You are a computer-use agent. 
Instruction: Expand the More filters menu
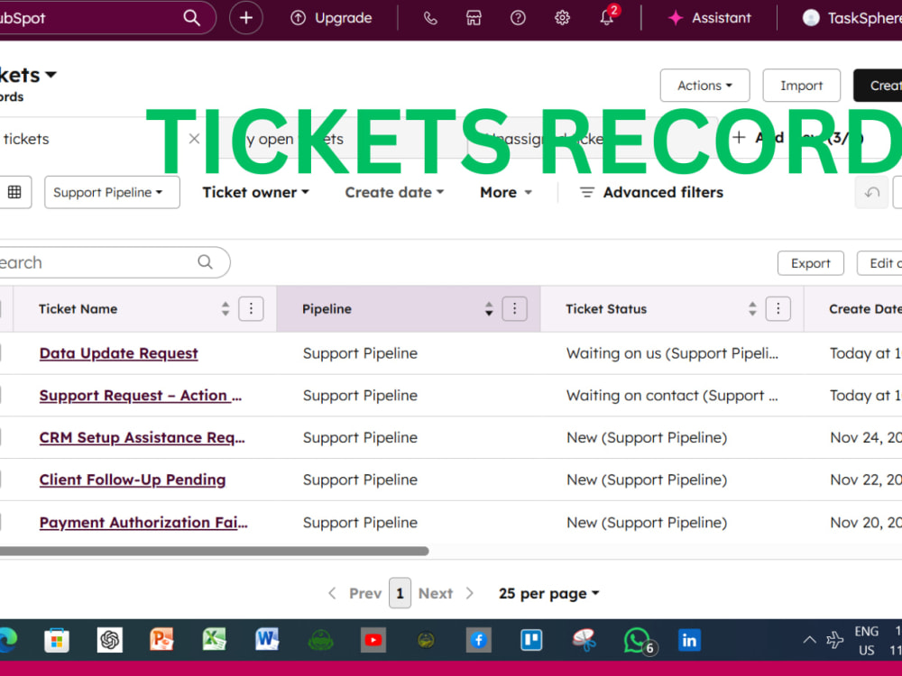[x=506, y=192]
